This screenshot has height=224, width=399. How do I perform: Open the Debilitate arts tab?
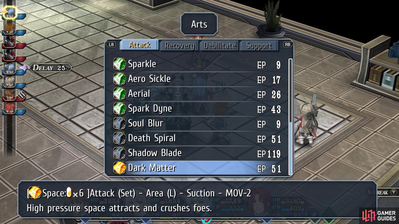(x=219, y=46)
